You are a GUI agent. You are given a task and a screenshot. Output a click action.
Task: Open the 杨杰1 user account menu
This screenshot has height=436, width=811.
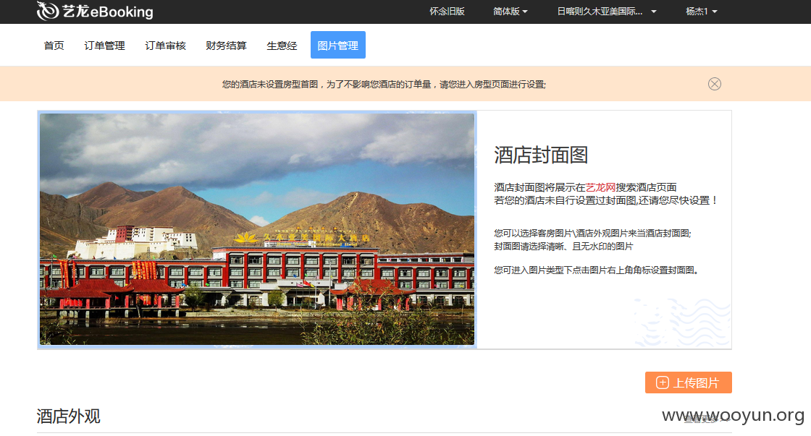702,12
